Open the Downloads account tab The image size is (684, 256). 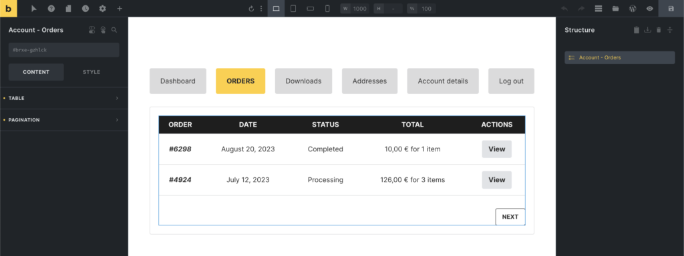click(x=304, y=81)
